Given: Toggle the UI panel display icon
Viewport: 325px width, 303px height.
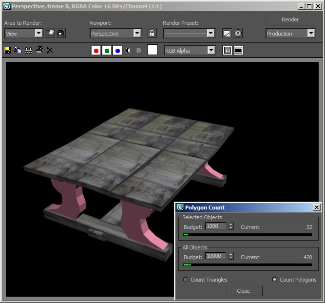Looking at the screenshot, I should [238, 50].
